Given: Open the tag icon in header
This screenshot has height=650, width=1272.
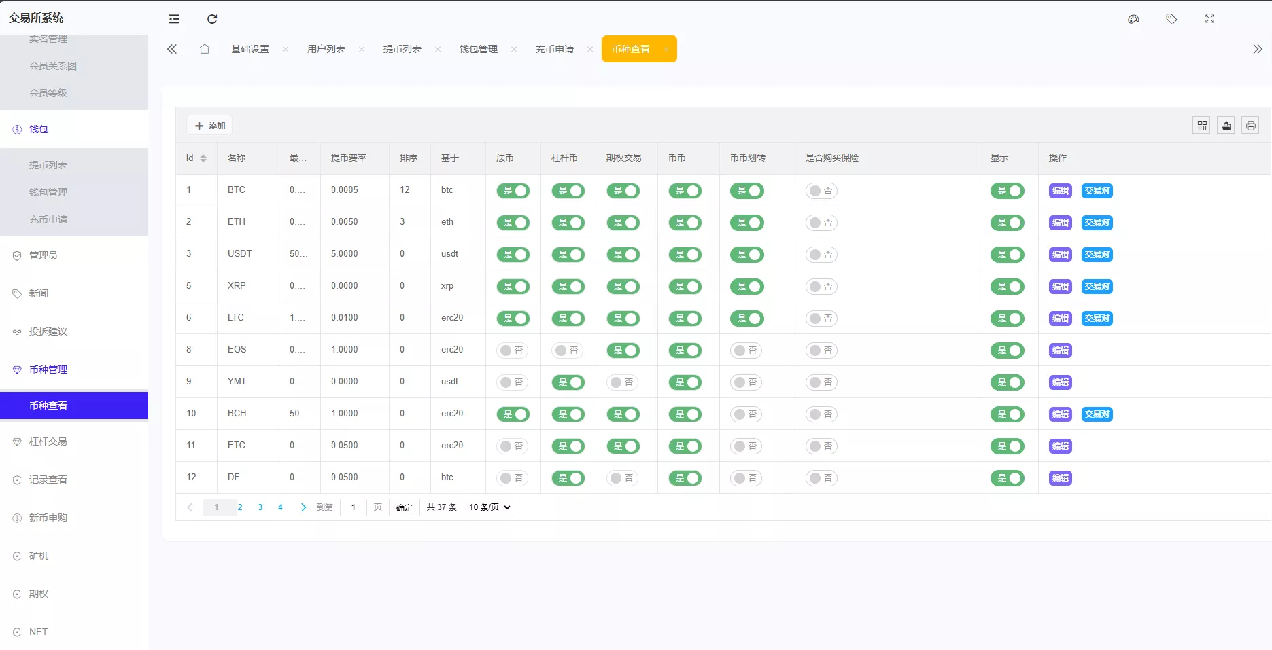Looking at the screenshot, I should 1171,19.
